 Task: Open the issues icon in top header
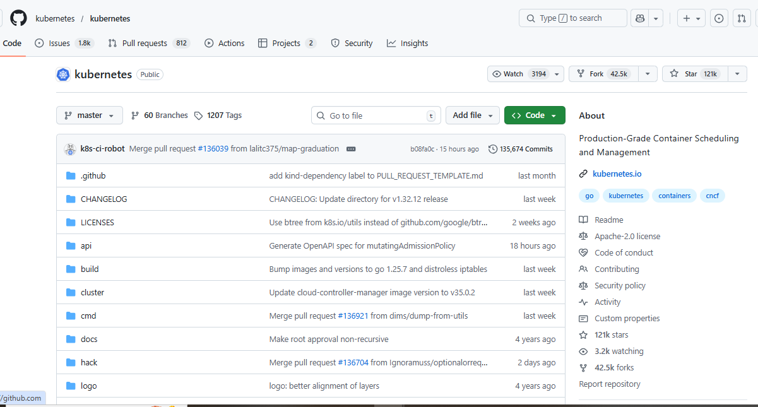[x=719, y=18]
